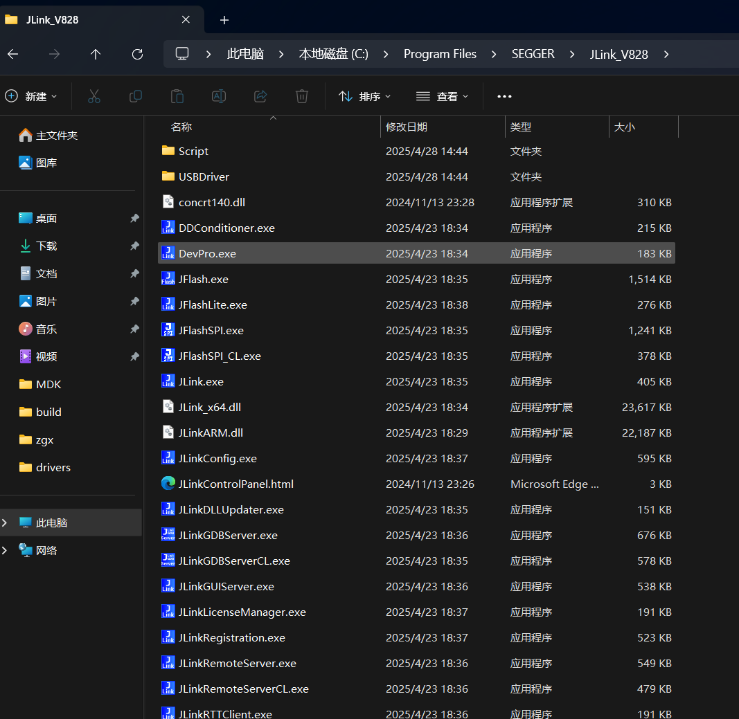Click the Cut scissors icon
The height and width of the screenshot is (719, 739).
coord(94,96)
